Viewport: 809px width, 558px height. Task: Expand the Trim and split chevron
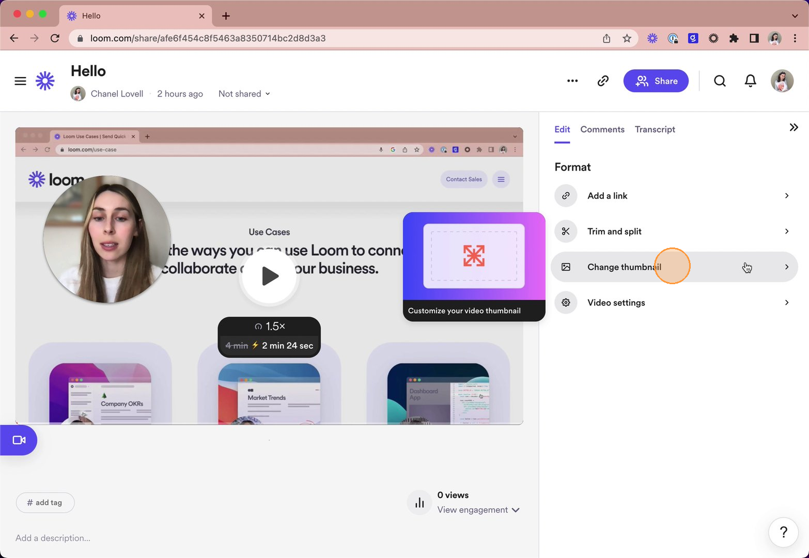click(787, 231)
